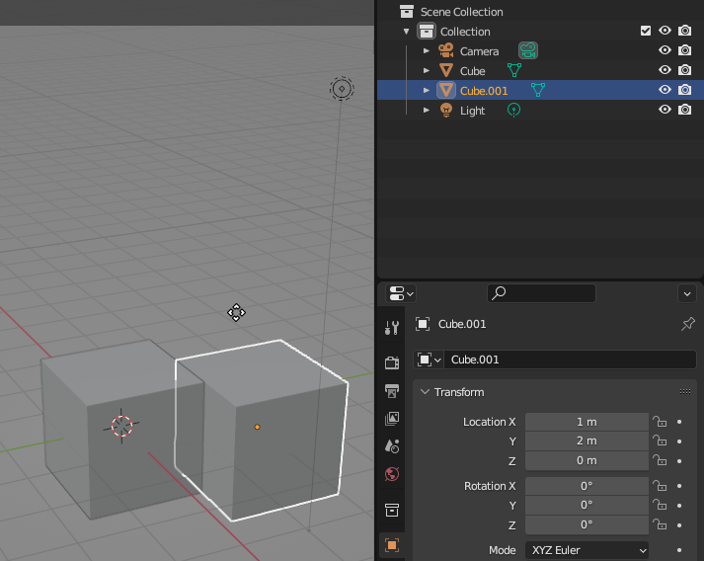The image size is (704, 561).
Task: Uncheck the Collection exclude checkbox
Action: pyautogui.click(x=646, y=31)
